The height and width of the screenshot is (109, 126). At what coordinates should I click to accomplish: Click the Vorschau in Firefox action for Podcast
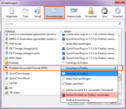(77, 63)
